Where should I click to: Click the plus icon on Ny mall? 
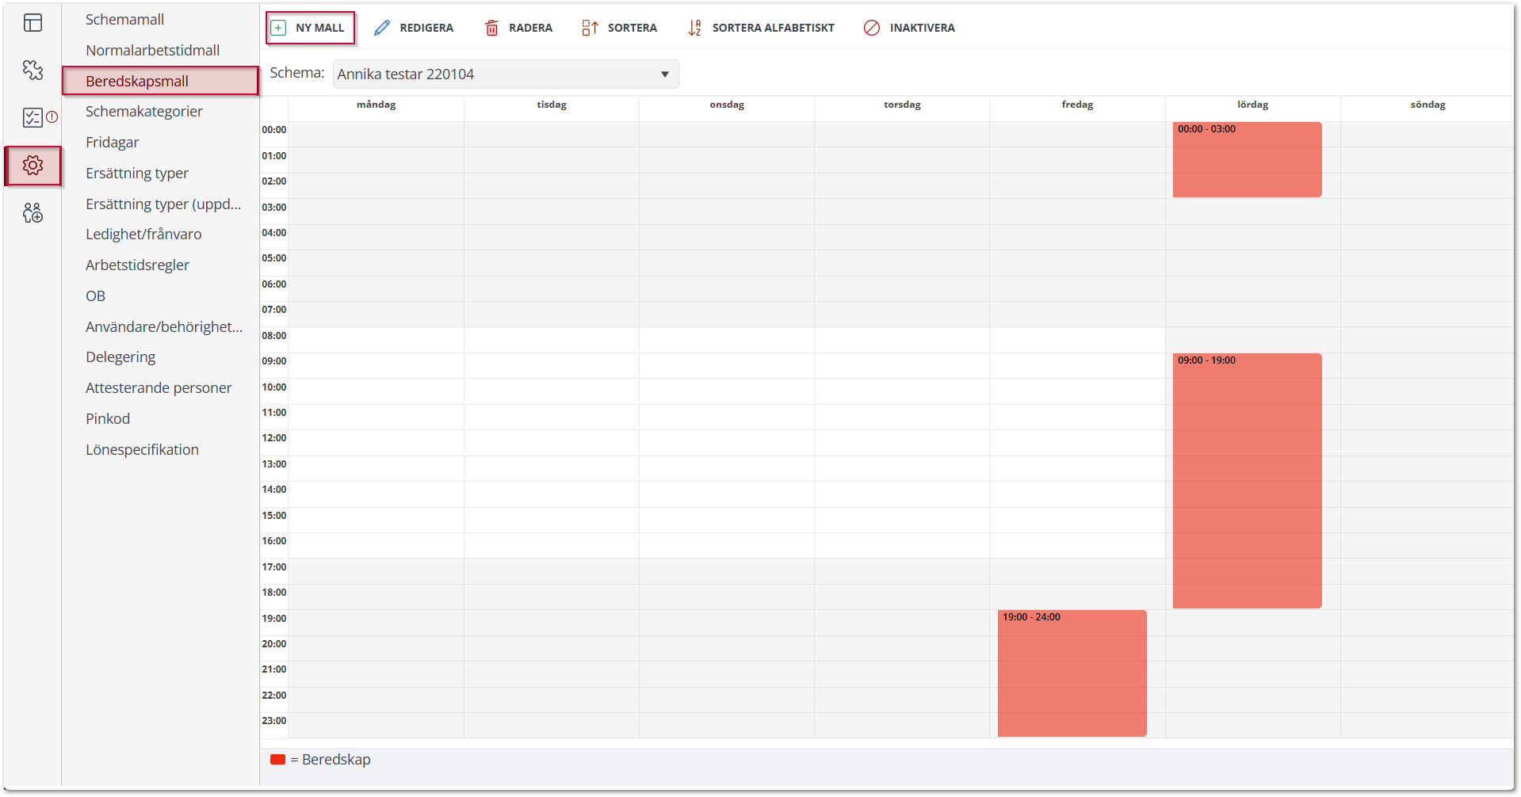(278, 28)
